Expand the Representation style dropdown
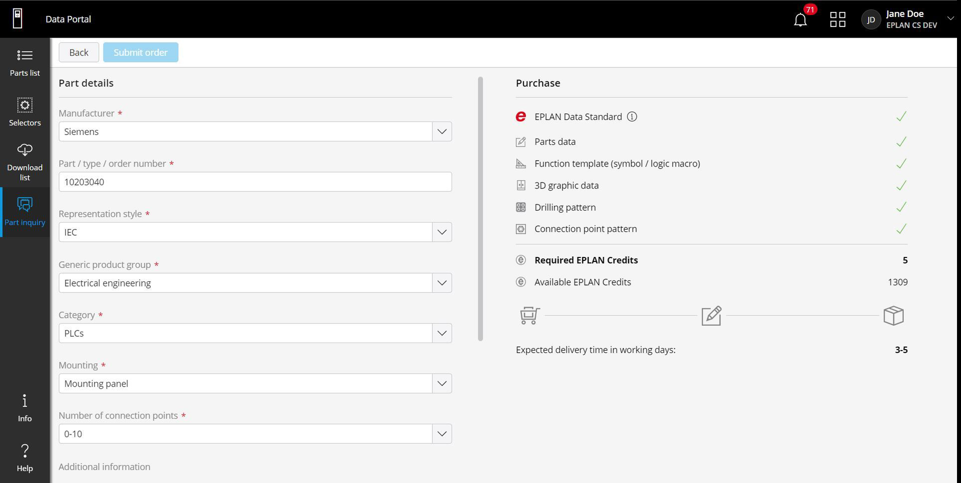The height and width of the screenshot is (483, 961). (x=441, y=232)
